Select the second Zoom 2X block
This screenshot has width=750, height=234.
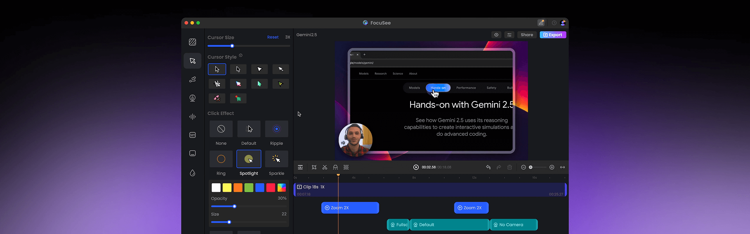(x=471, y=208)
